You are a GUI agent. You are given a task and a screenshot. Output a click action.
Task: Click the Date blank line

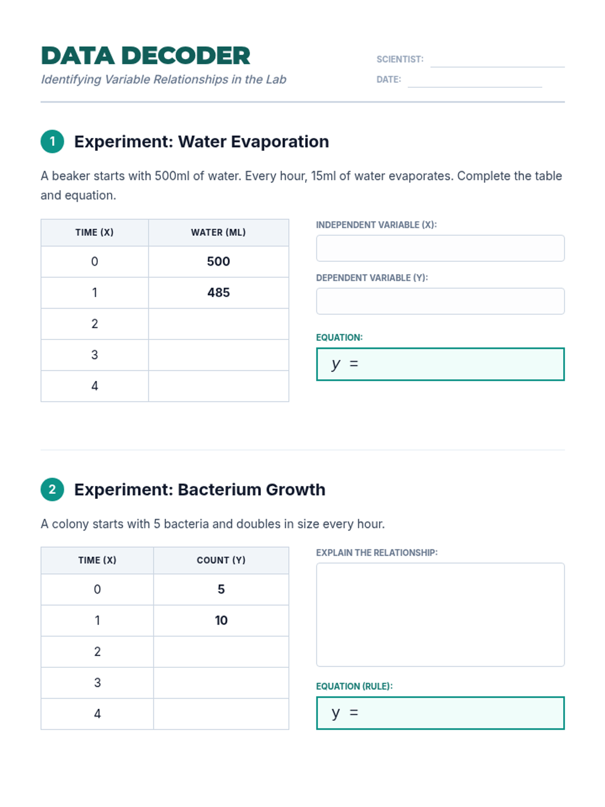coord(474,81)
